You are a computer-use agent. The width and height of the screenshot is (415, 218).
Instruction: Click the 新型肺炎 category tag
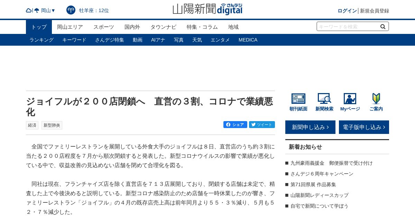(52, 125)
